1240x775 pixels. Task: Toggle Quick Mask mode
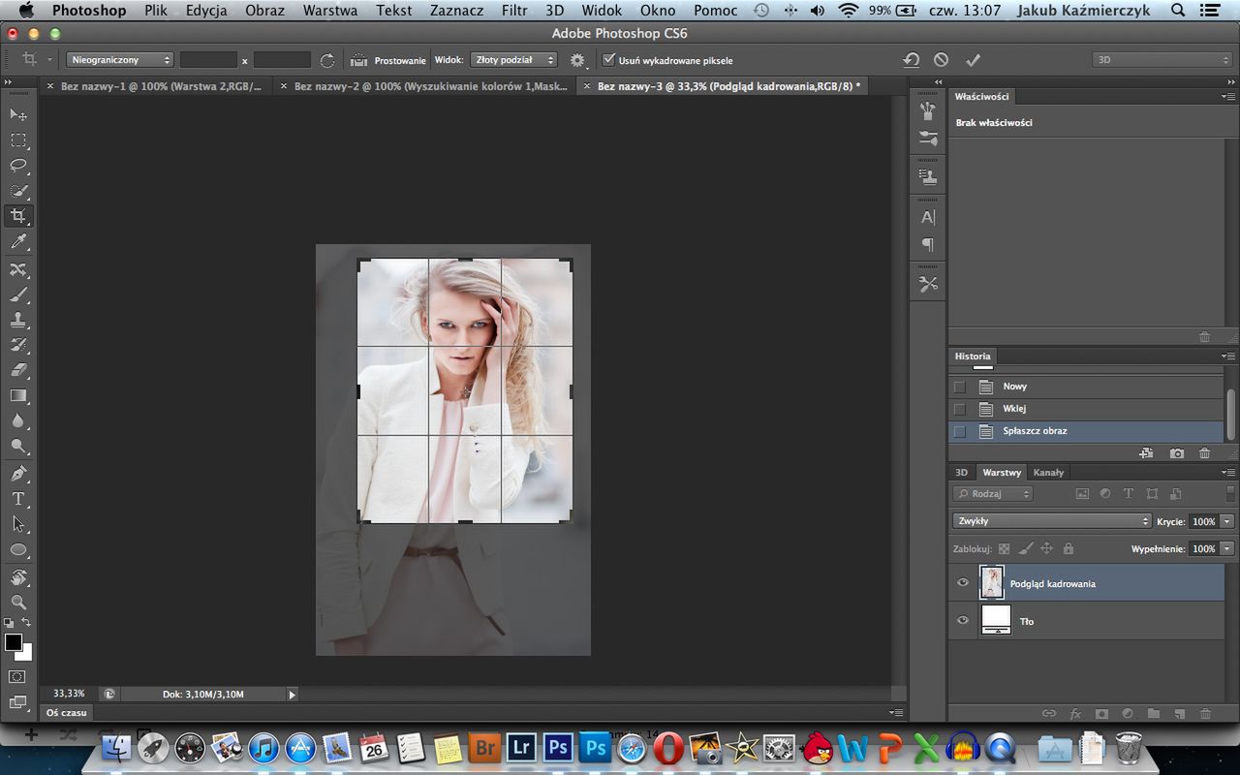point(18,676)
